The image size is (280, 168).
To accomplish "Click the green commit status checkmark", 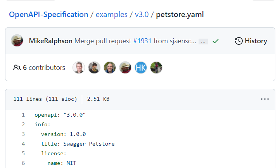I will pyautogui.click(x=216, y=41).
